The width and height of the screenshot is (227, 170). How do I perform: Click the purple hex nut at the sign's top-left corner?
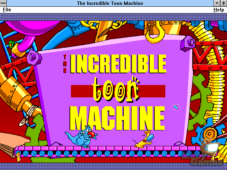click(x=32, y=56)
